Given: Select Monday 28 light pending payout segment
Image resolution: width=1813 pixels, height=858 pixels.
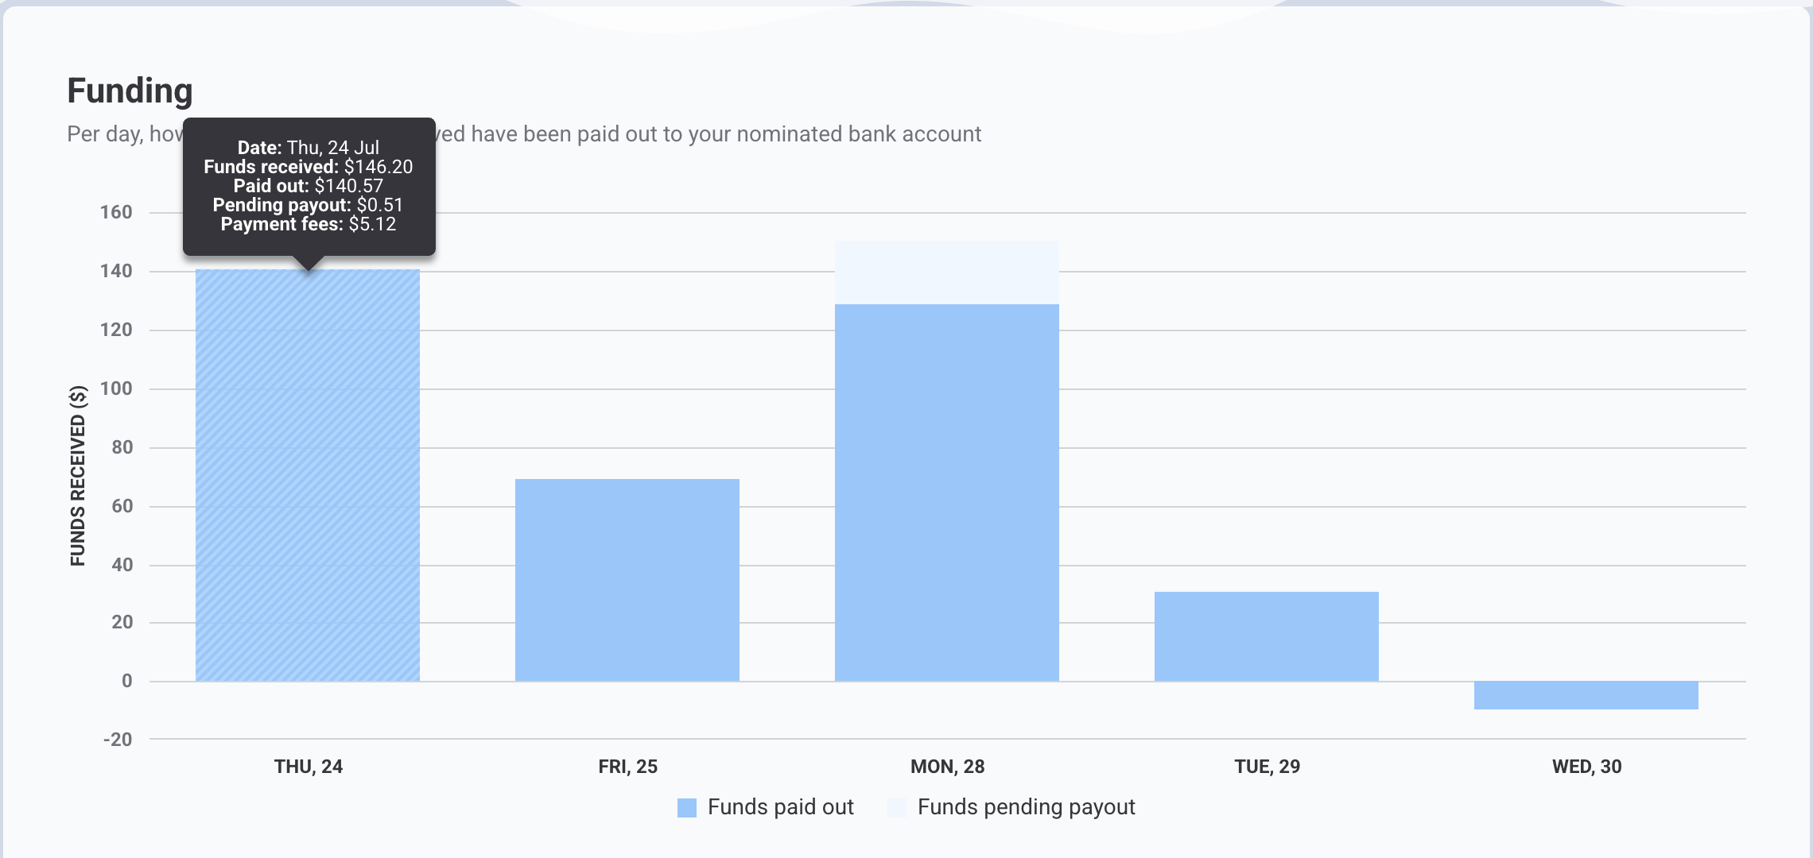Looking at the screenshot, I should (x=947, y=272).
